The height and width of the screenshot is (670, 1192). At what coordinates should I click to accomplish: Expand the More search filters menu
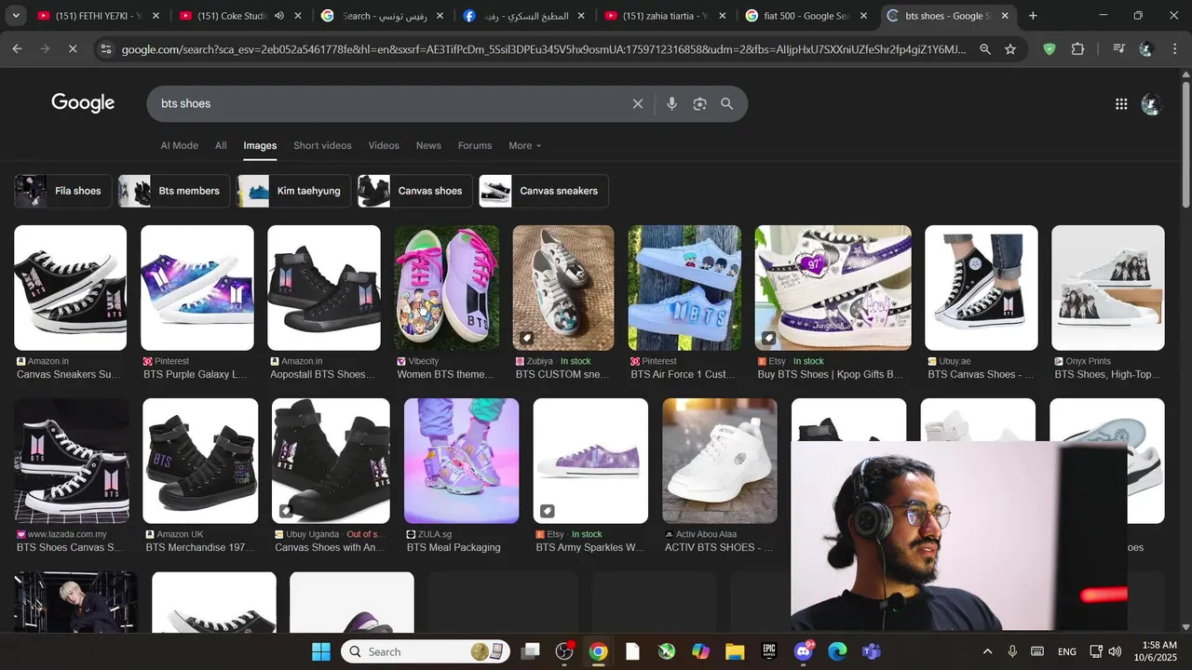(x=524, y=145)
